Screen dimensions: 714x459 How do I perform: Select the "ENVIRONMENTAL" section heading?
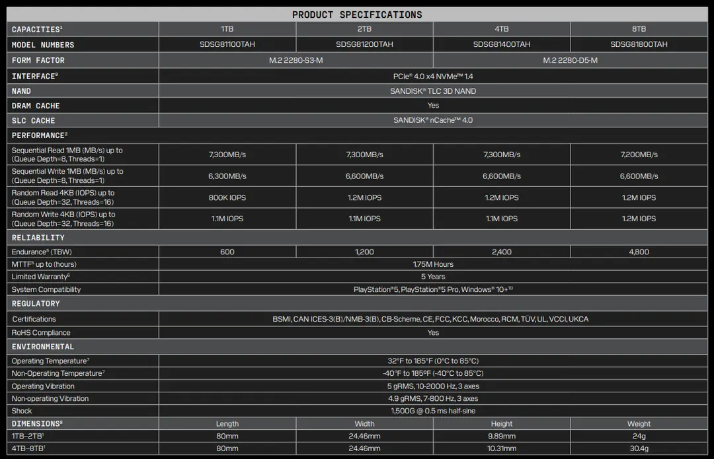(x=43, y=347)
